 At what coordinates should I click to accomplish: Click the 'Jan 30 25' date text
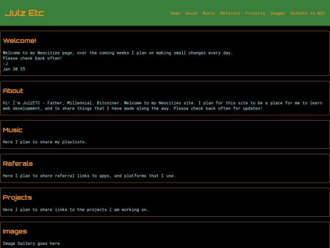[14, 69]
